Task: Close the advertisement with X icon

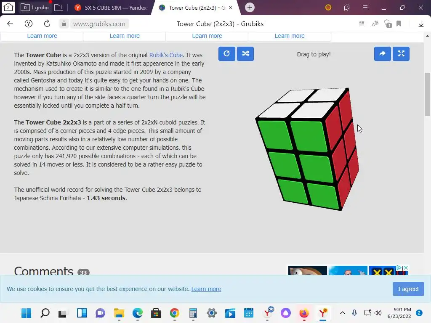Action: pos(406,267)
